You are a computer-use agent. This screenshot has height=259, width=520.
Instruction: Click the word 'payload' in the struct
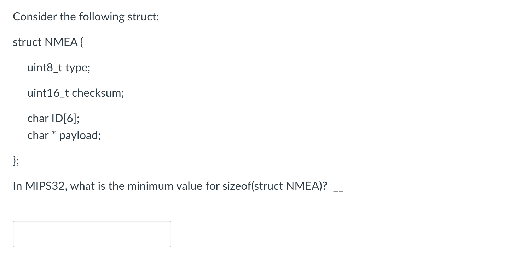pos(79,135)
